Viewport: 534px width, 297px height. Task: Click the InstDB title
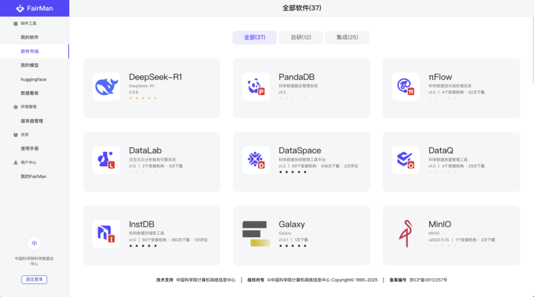pos(141,224)
